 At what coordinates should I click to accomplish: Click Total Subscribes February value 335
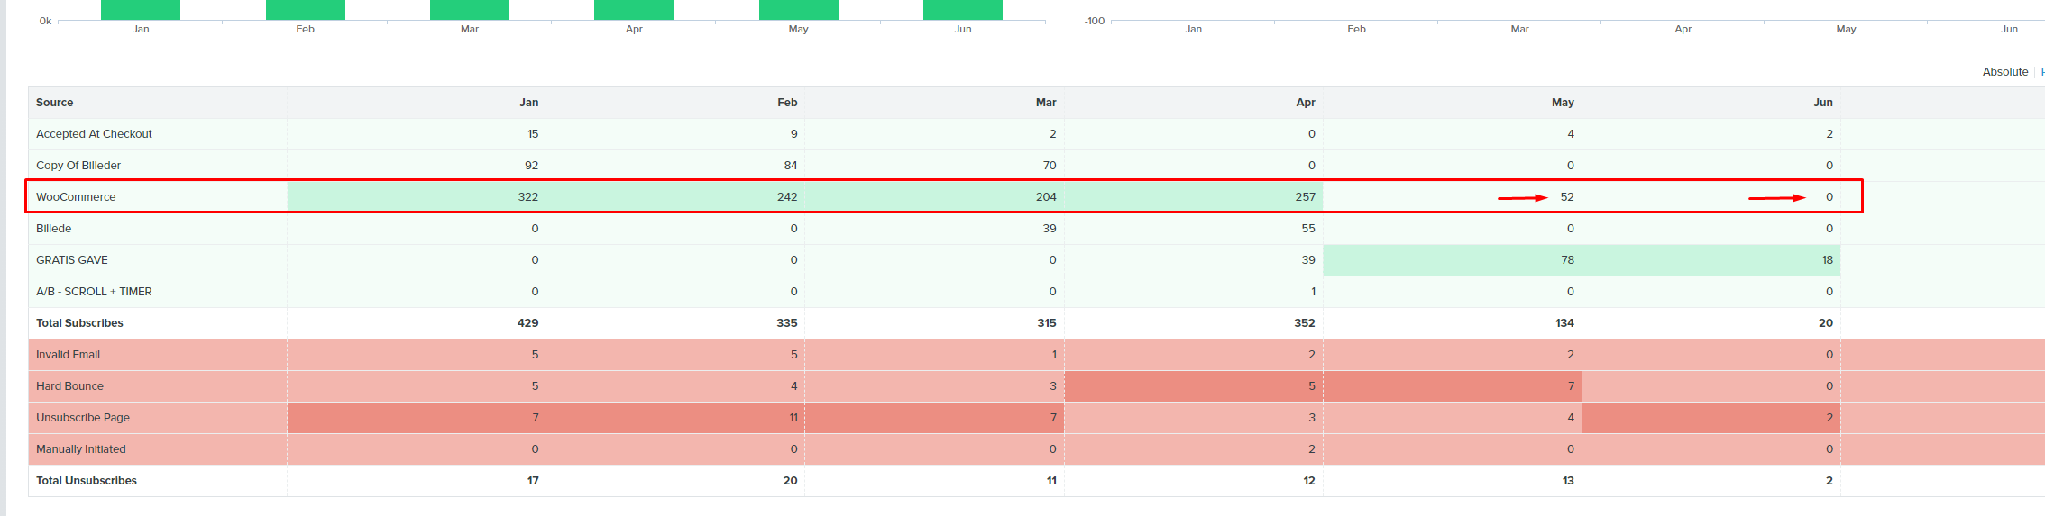(787, 323)
